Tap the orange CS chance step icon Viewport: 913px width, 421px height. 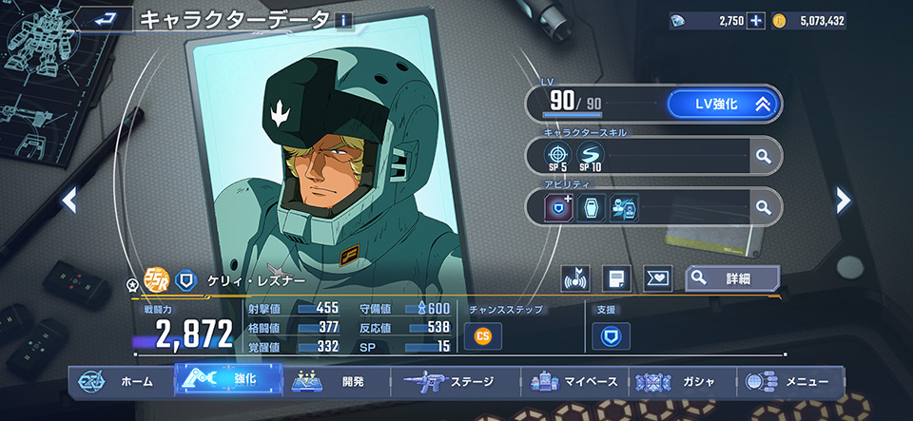pos(483,336)
